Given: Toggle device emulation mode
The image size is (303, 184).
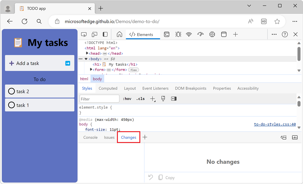Looking at the screenshot, I should [x=94, y=34].
